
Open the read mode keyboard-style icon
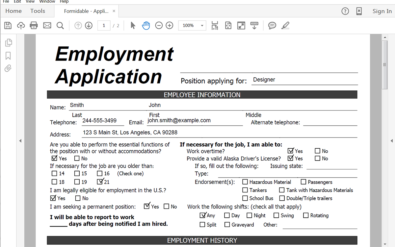tap(254, 25)
